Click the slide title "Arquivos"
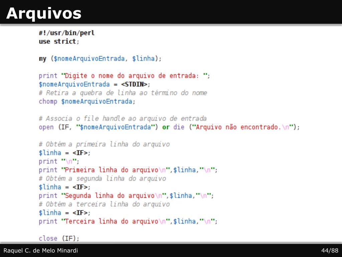This screenshot has width=342, height=257. 44,13
